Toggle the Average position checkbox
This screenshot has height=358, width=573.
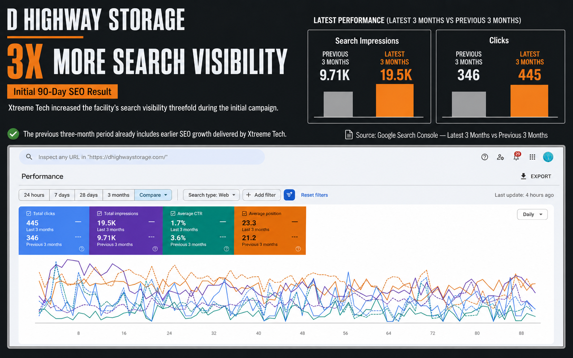pyautogui.click(x=244, y=214)
